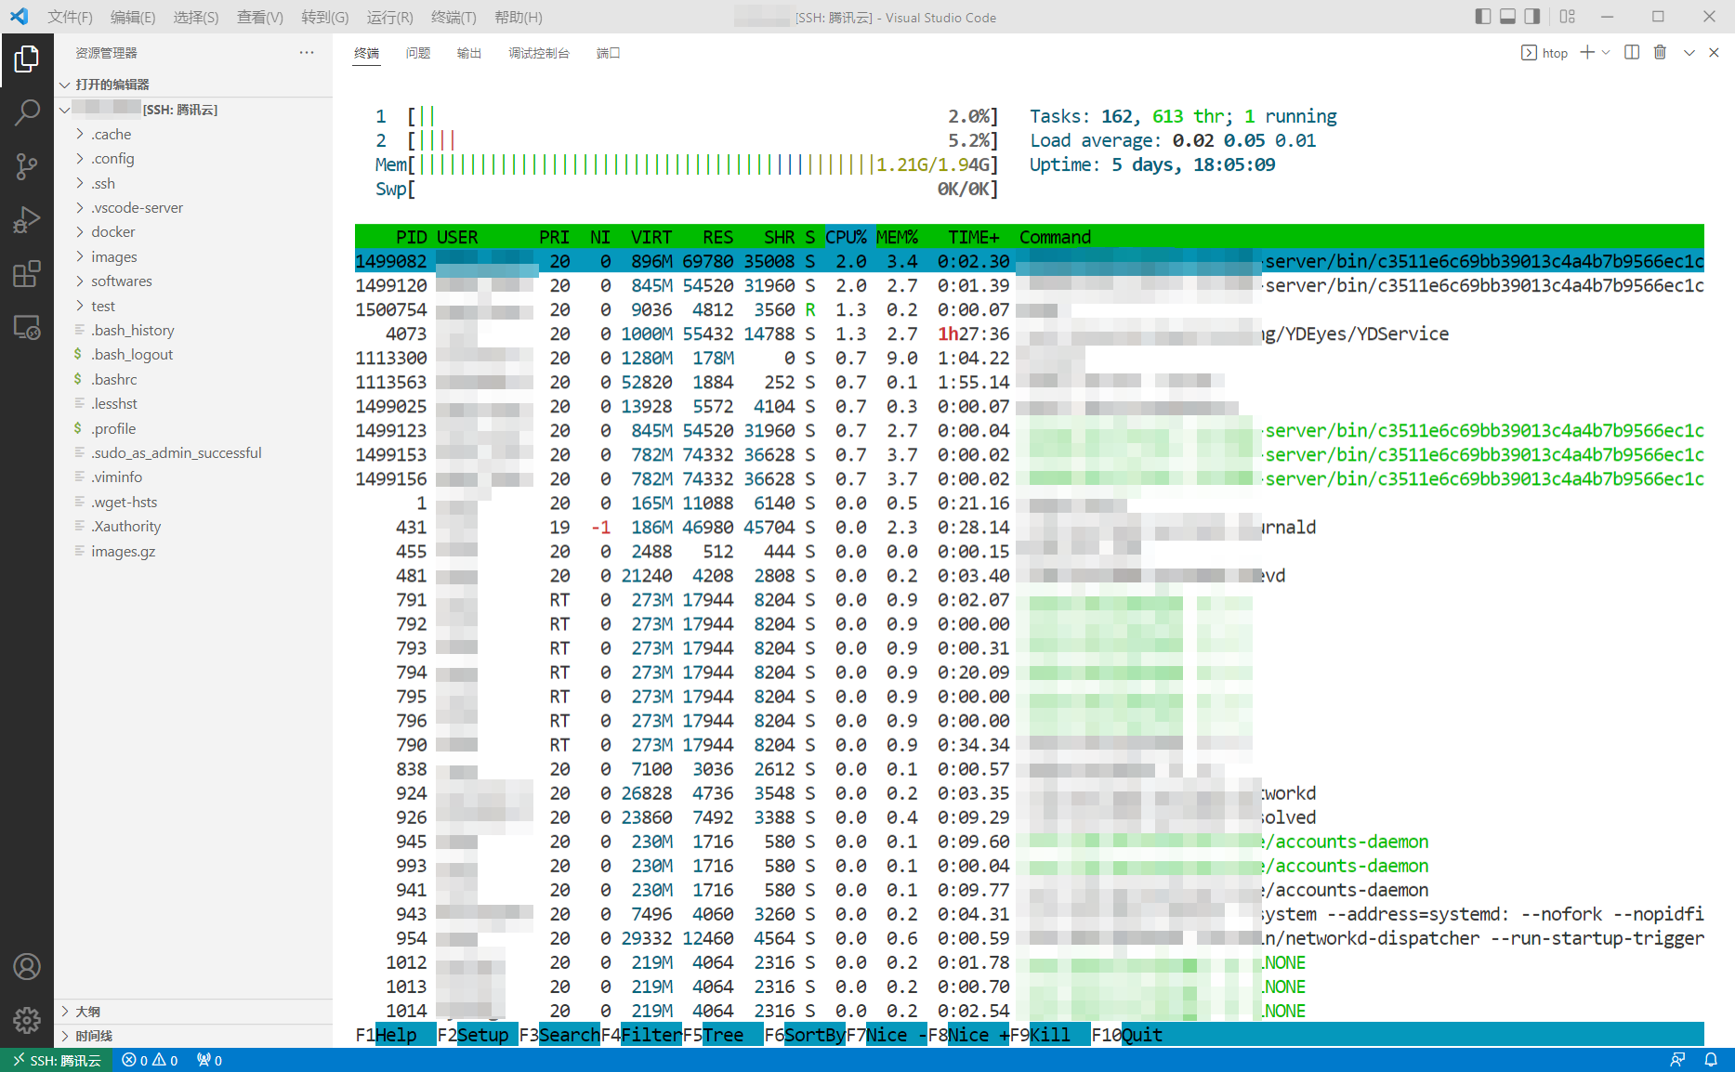Toggle the secondary side bar layout icon

coord(1533,17)
